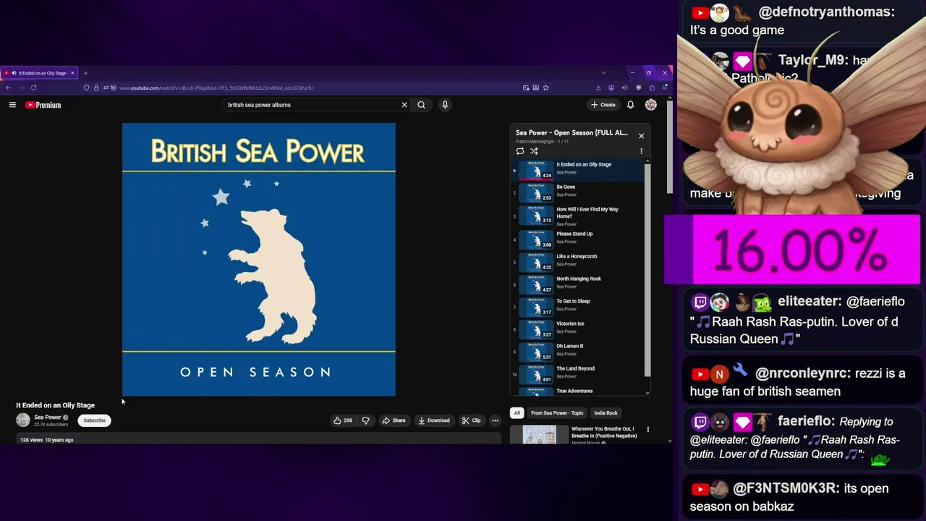Open the Create menu button
The image size is (926, 521).
click(x=603, y=105)
